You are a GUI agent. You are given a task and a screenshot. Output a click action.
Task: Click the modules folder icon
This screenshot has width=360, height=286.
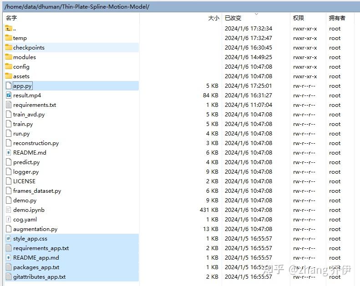point(9,57)
